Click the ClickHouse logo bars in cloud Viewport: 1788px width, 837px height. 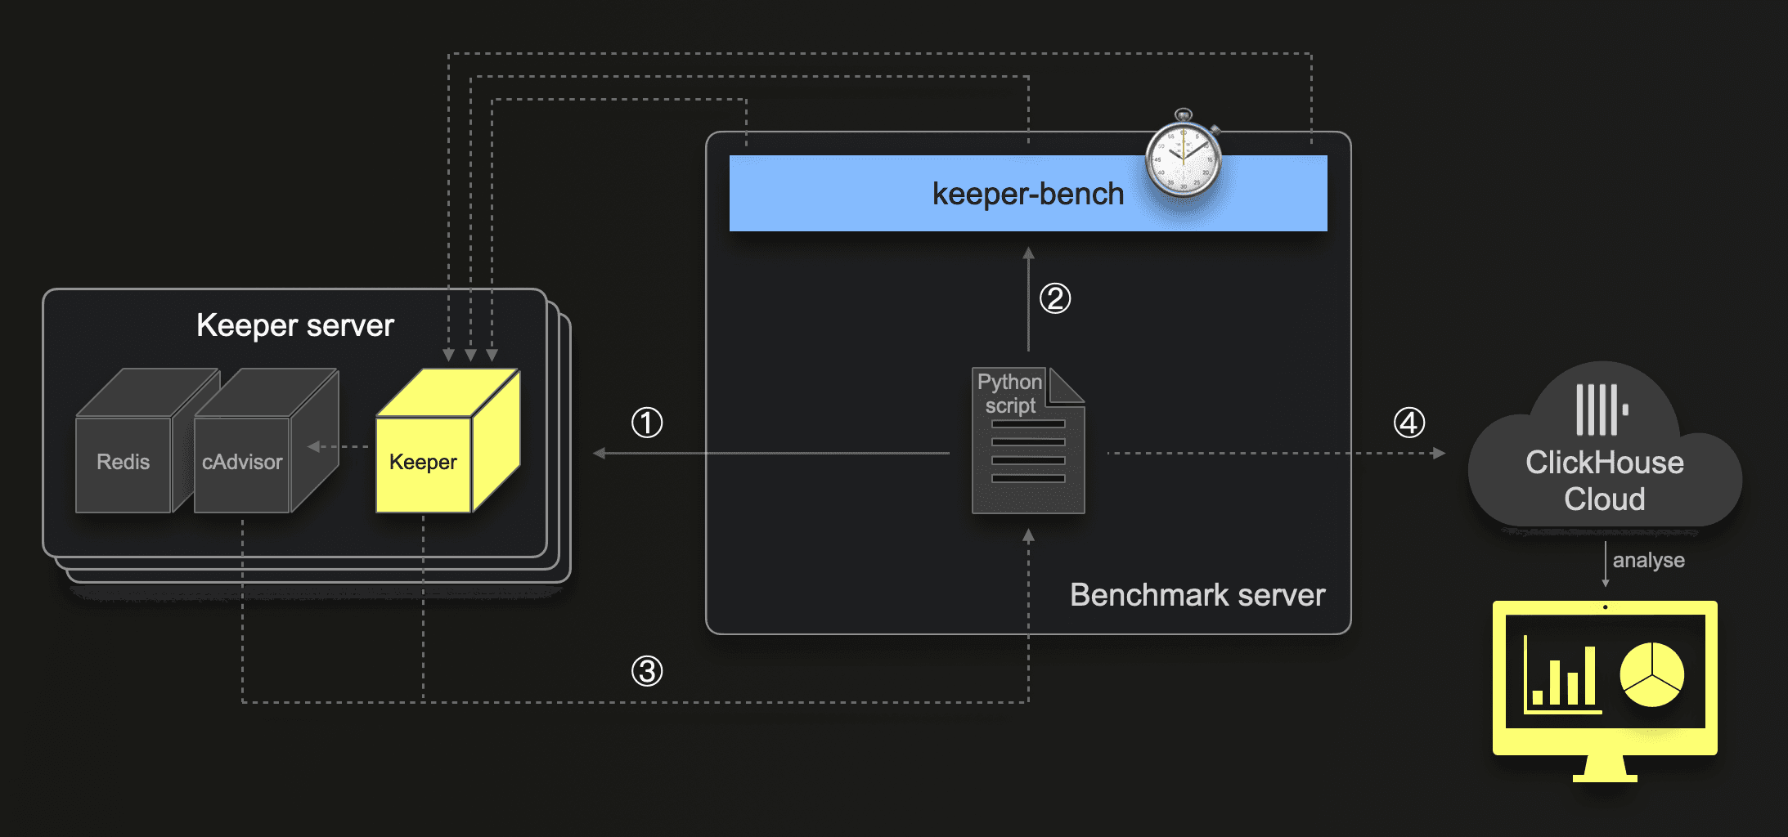(1601, 410)
